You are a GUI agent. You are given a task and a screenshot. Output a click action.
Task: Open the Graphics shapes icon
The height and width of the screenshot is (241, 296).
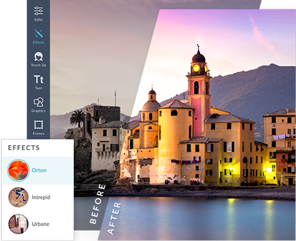tap(39, 102)
